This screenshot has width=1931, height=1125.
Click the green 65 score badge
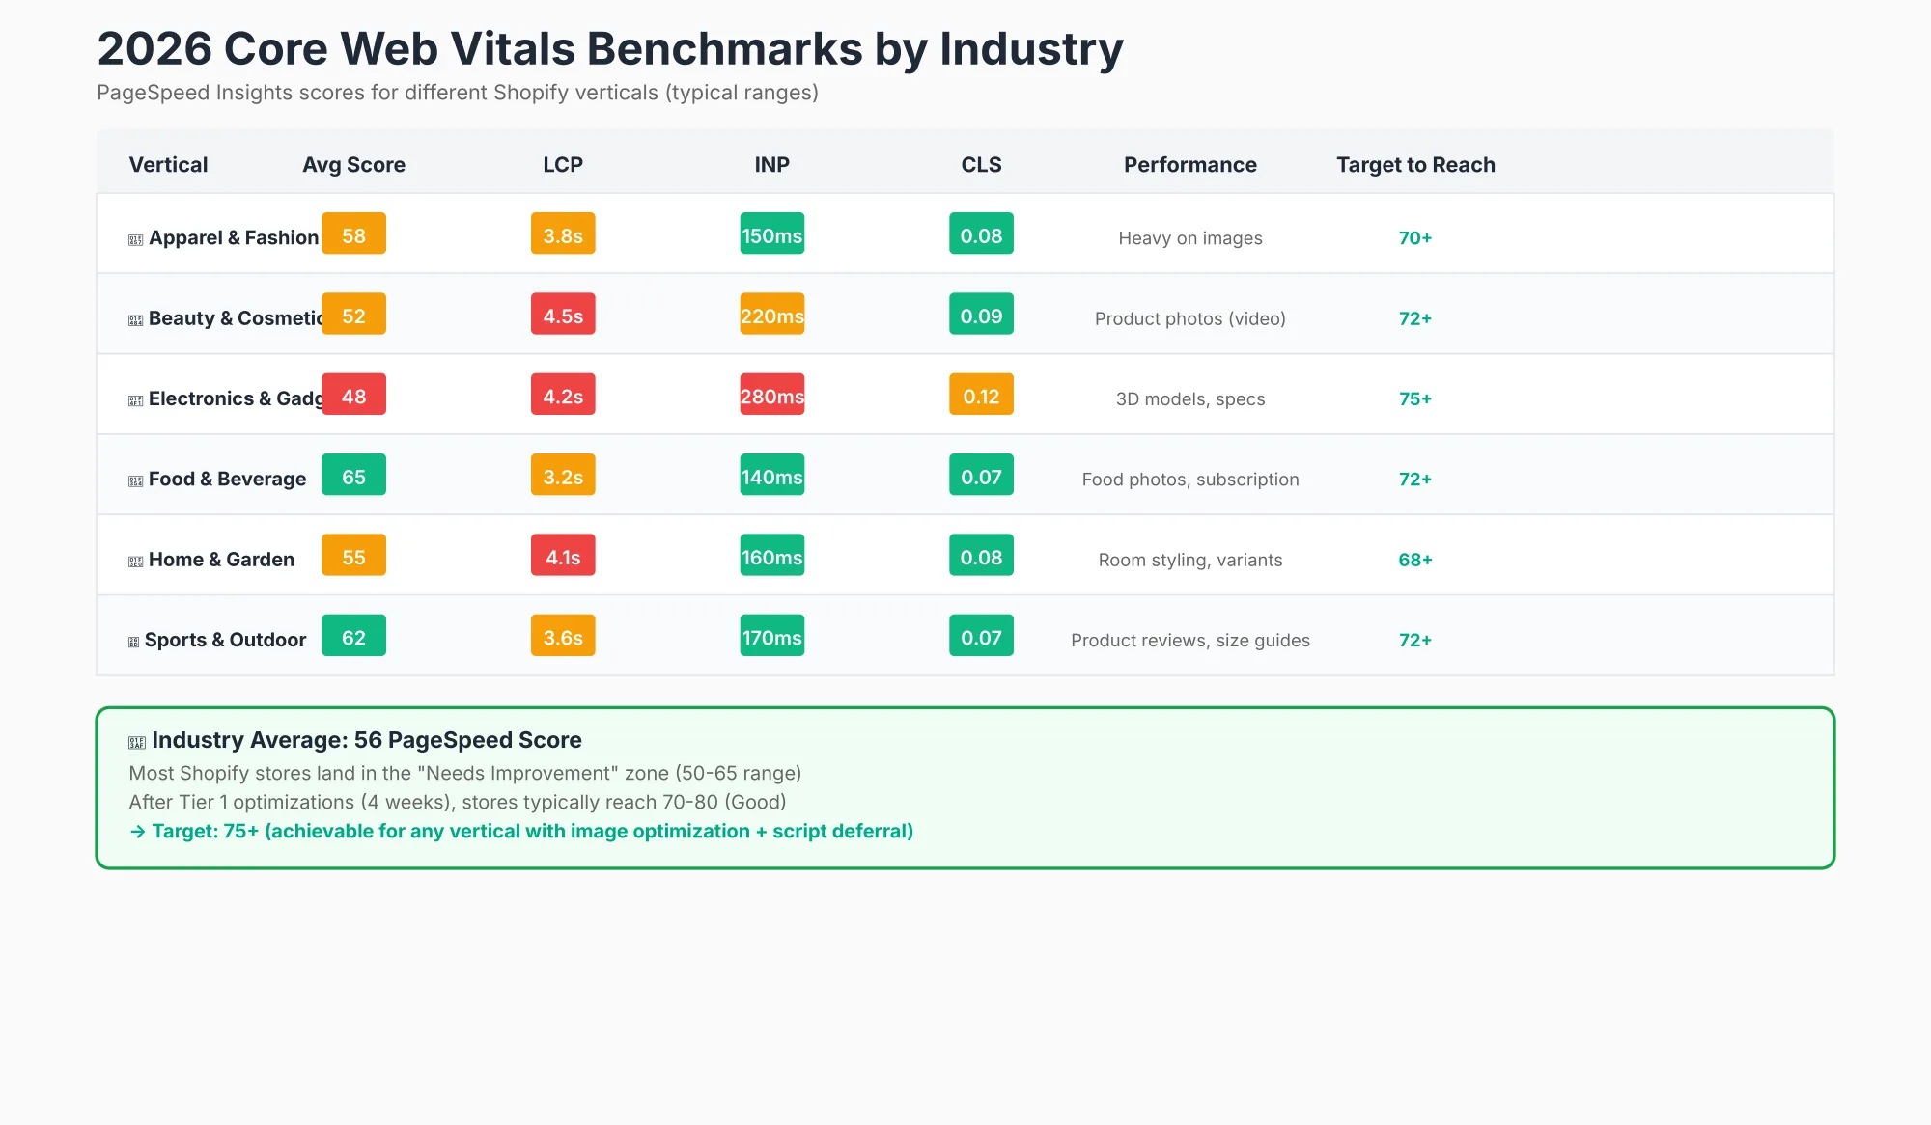pos(353,475)
